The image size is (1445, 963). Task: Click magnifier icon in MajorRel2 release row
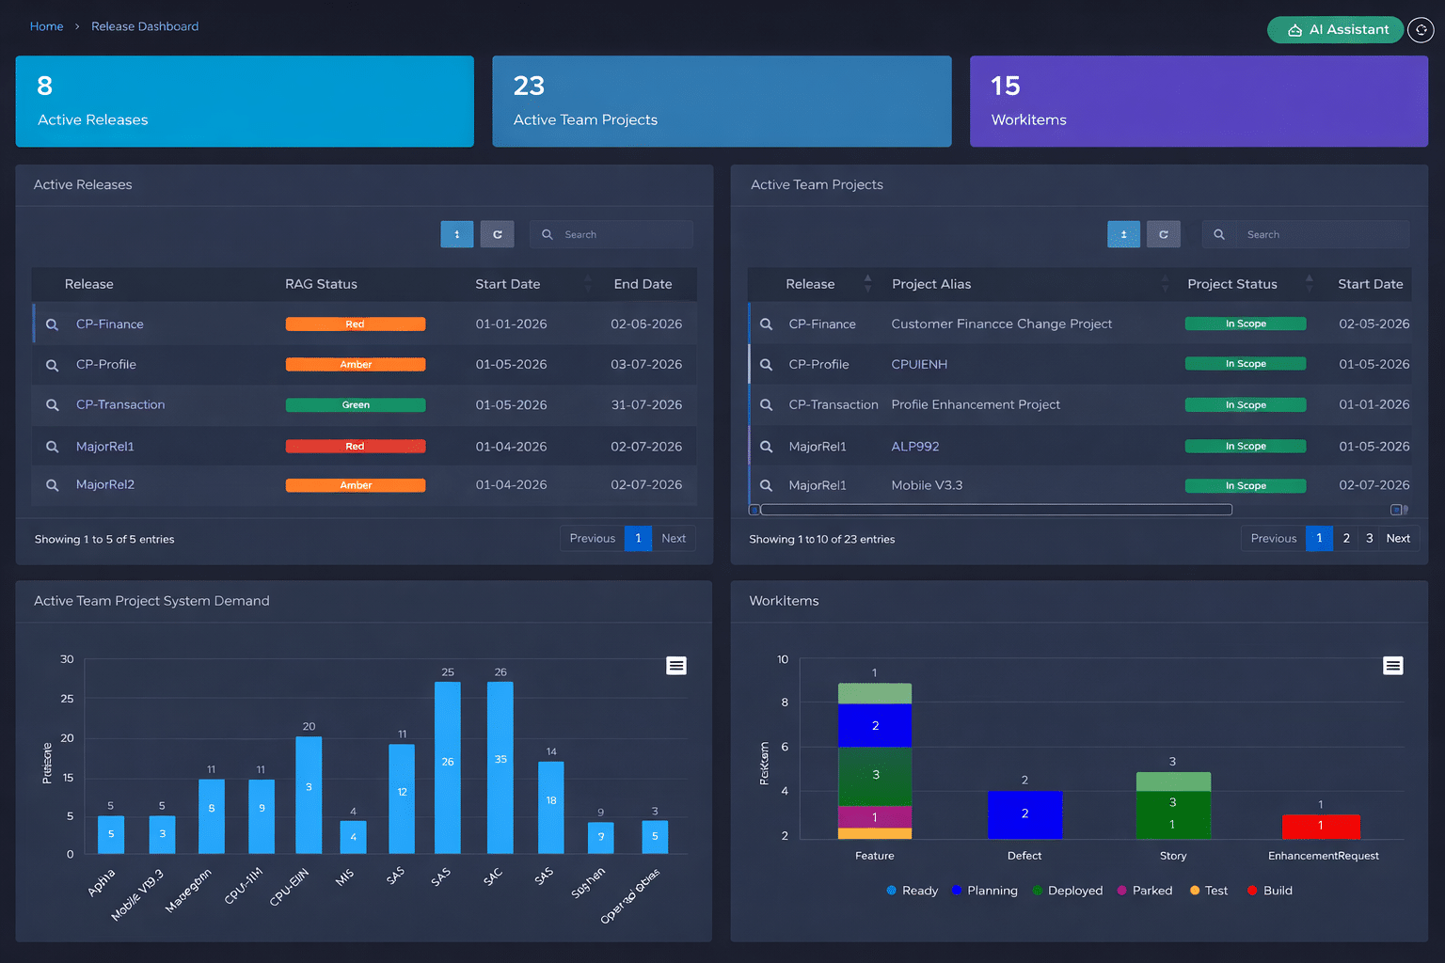click(53, 485)
